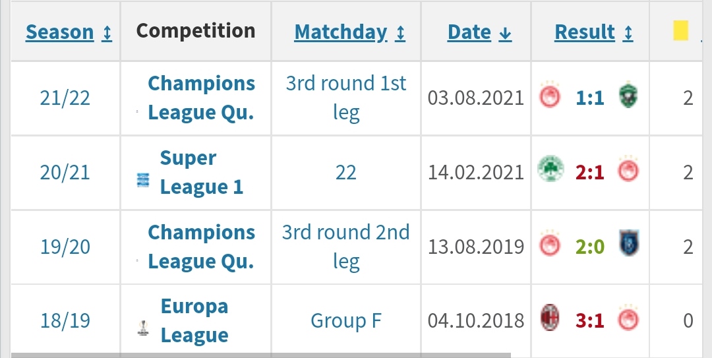Open Champions League Qu. in 21/22 row

[x=201, y=98]
